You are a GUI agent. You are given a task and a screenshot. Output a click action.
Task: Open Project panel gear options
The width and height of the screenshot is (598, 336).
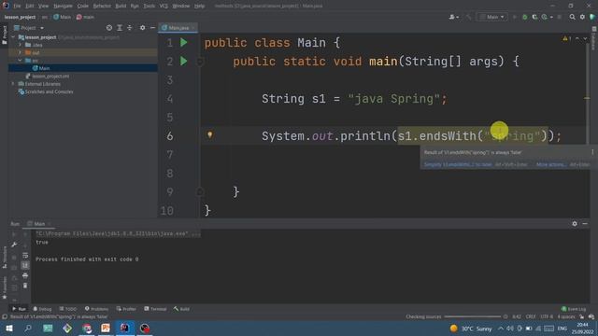(142, 28)
